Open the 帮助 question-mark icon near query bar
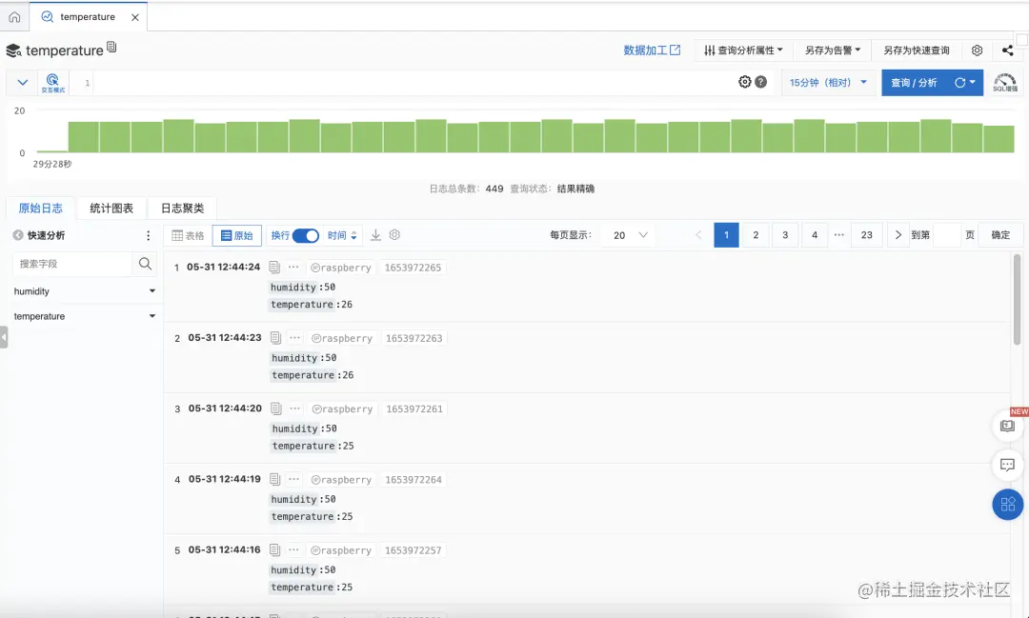 coord(762,82)
